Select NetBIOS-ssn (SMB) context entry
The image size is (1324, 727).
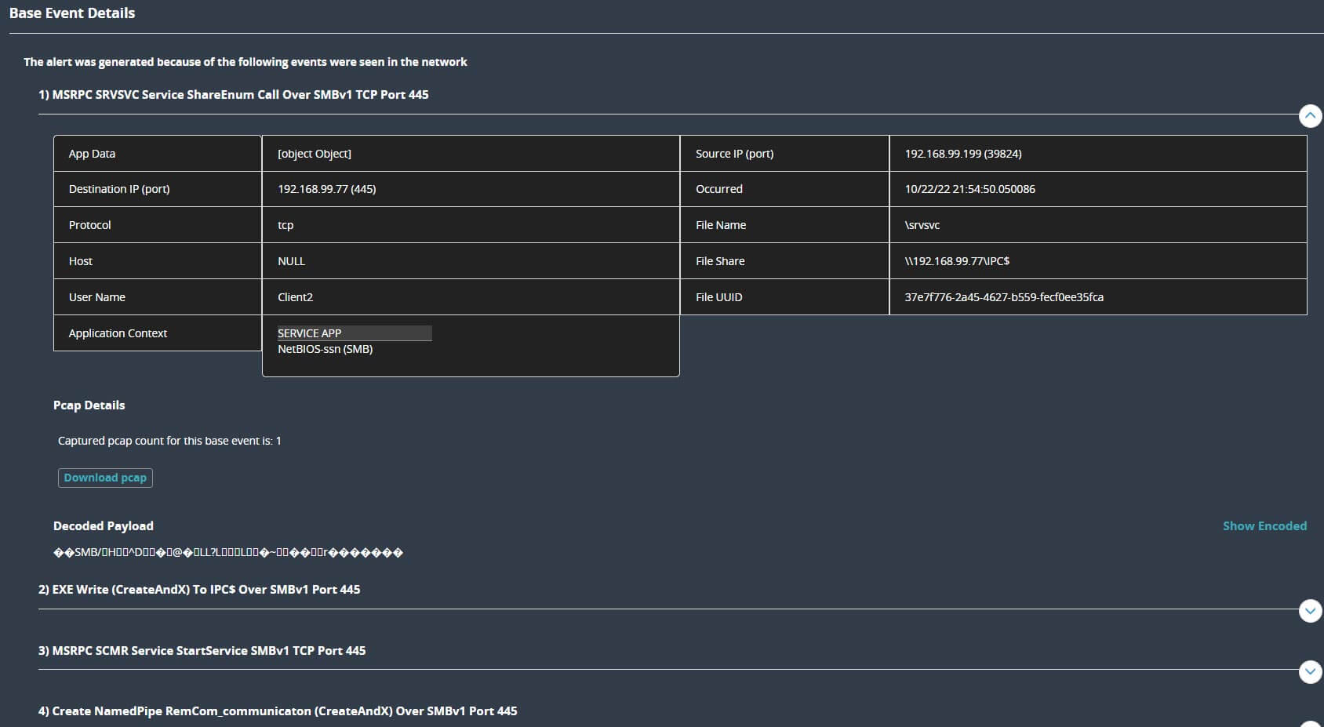(326, 349)
